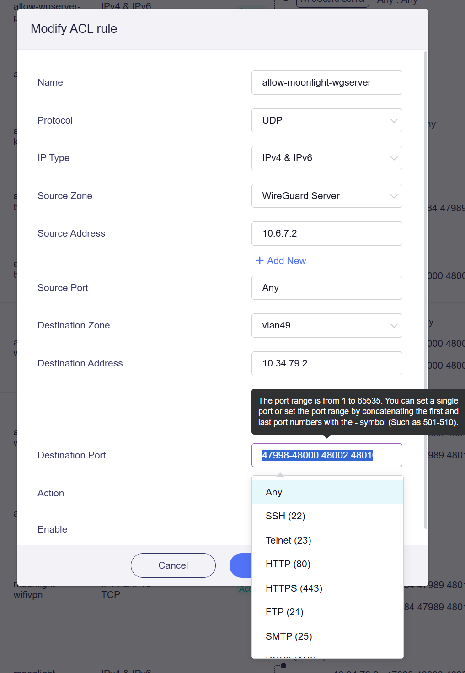Open the Protocol UDP dropdown
Image resolution: width=465 pixels, height=673 pixels.
tap(326, 120)
